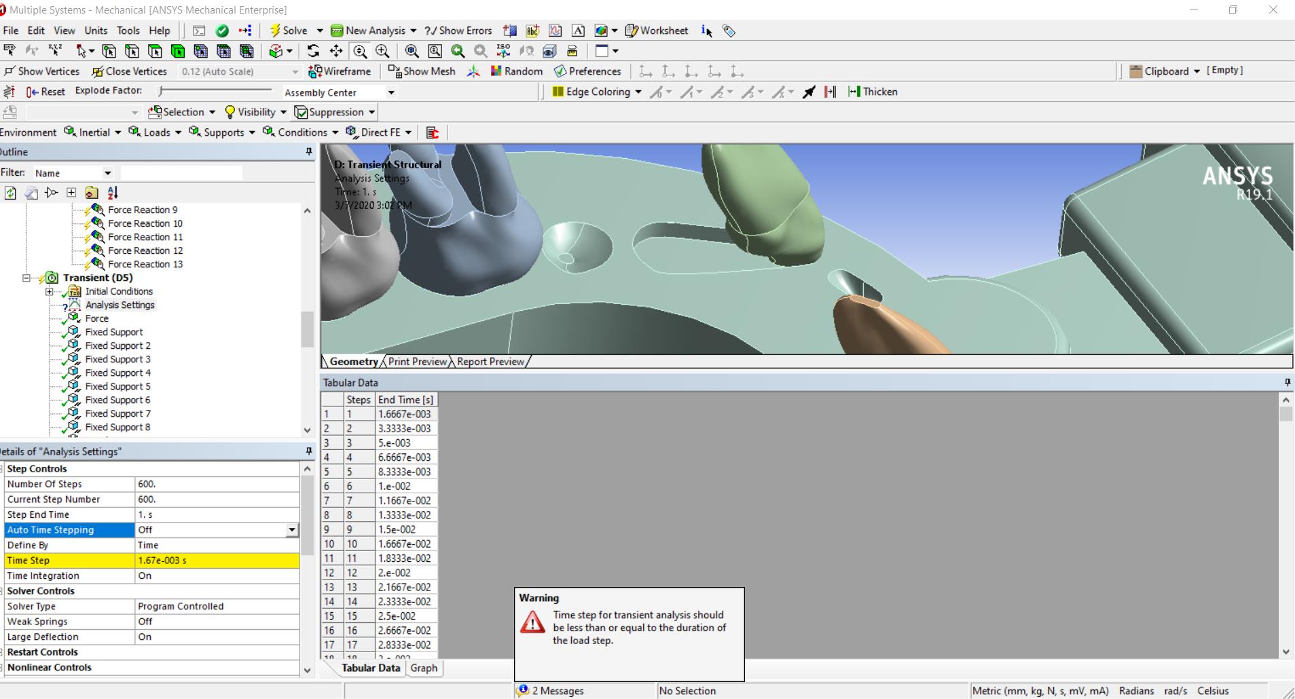Select Fixed Support 4 in the outline

(117, 373)
